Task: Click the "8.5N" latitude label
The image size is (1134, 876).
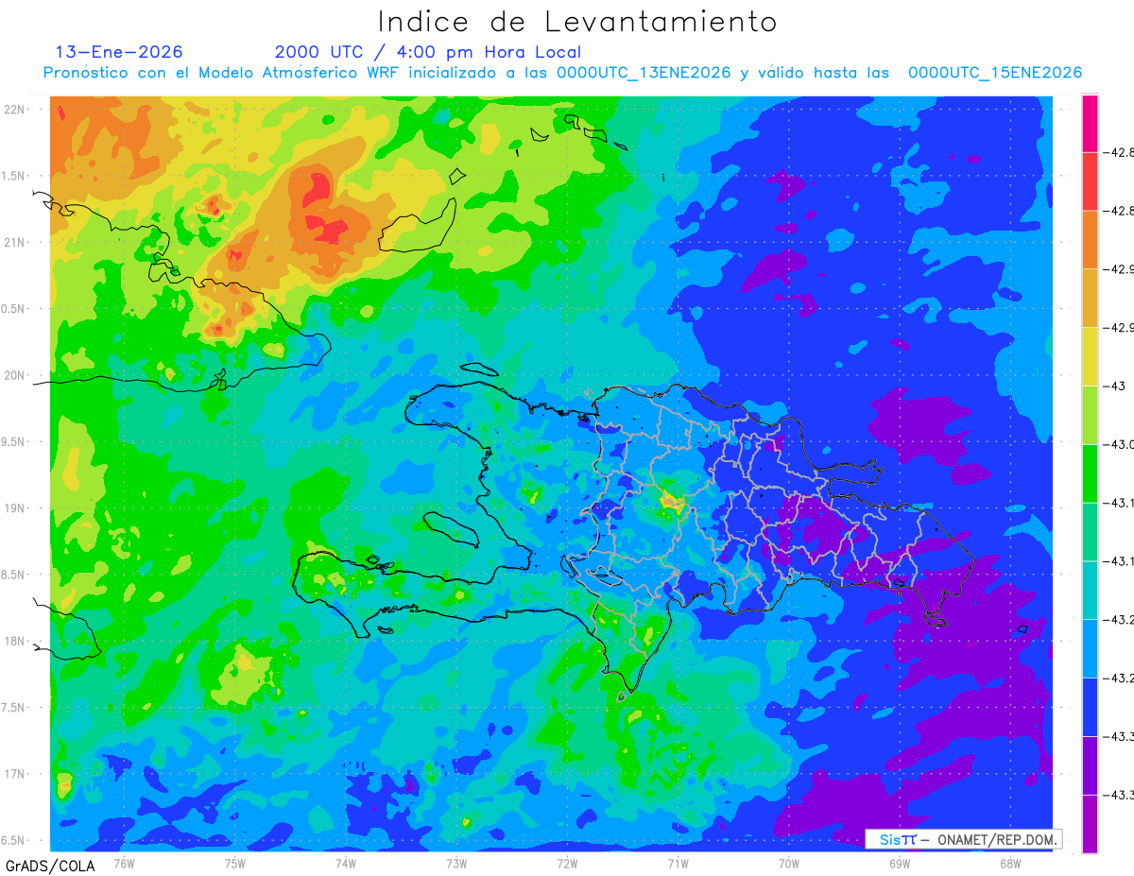Action: click(14, 575)
